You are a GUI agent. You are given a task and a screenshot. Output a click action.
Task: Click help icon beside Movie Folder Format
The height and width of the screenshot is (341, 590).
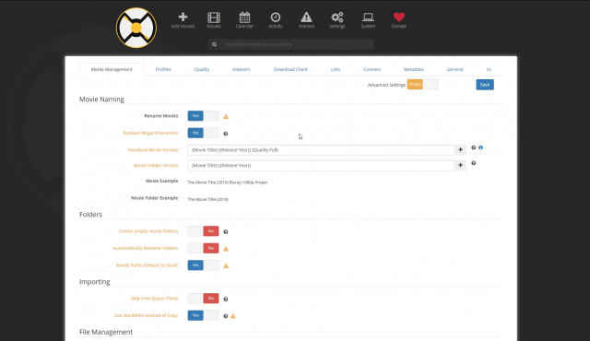point(473,163)
